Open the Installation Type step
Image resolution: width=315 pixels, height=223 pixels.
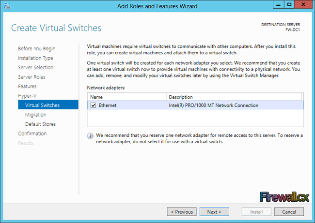click(35, 58)
